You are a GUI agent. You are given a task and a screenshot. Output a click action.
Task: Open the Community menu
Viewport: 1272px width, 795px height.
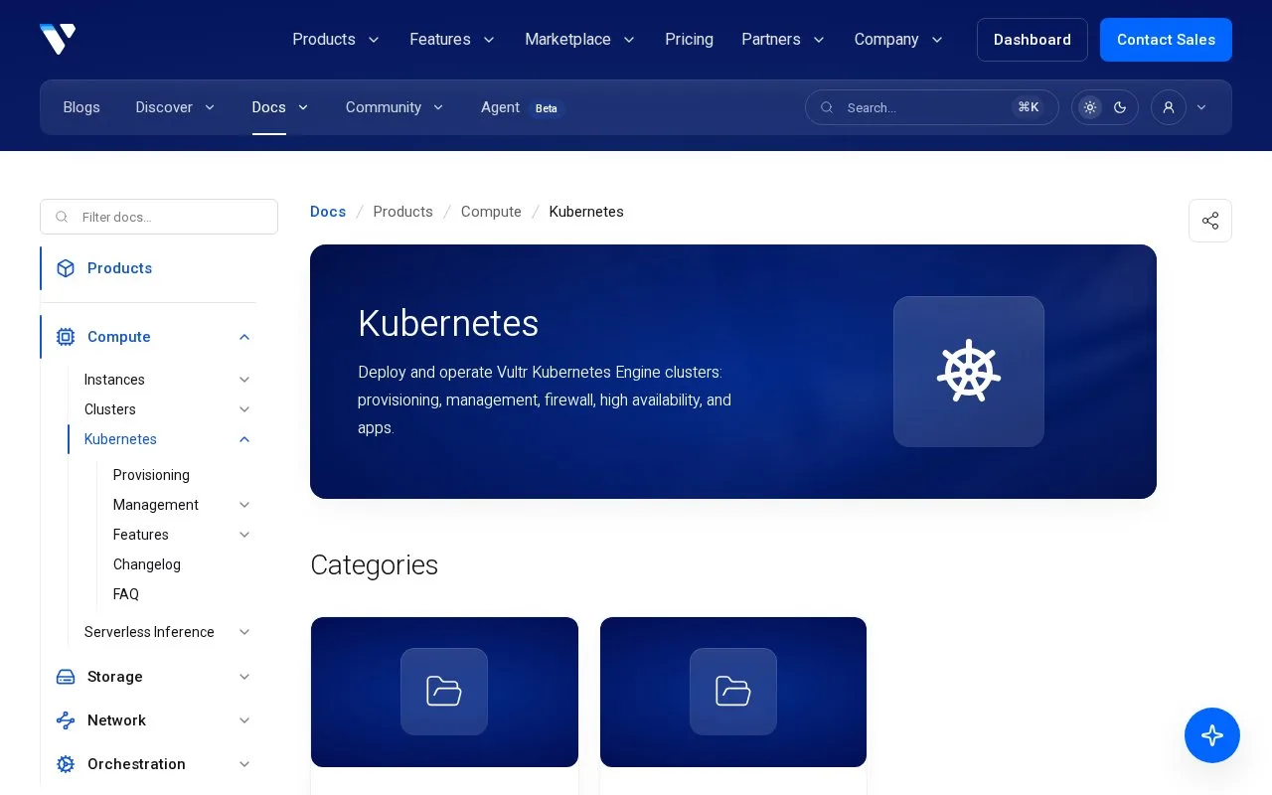(395, 107)
